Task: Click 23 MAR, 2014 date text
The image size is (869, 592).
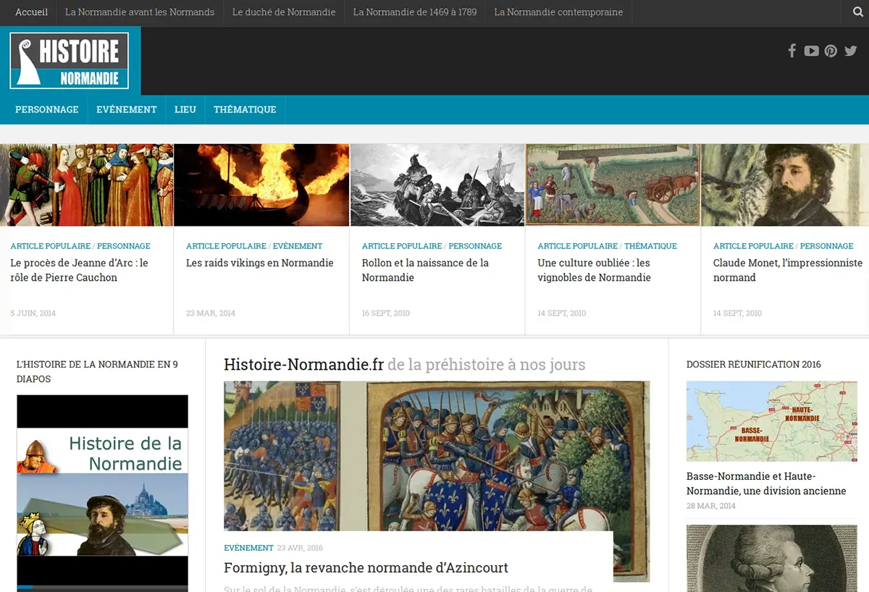Action: [211, 313]
